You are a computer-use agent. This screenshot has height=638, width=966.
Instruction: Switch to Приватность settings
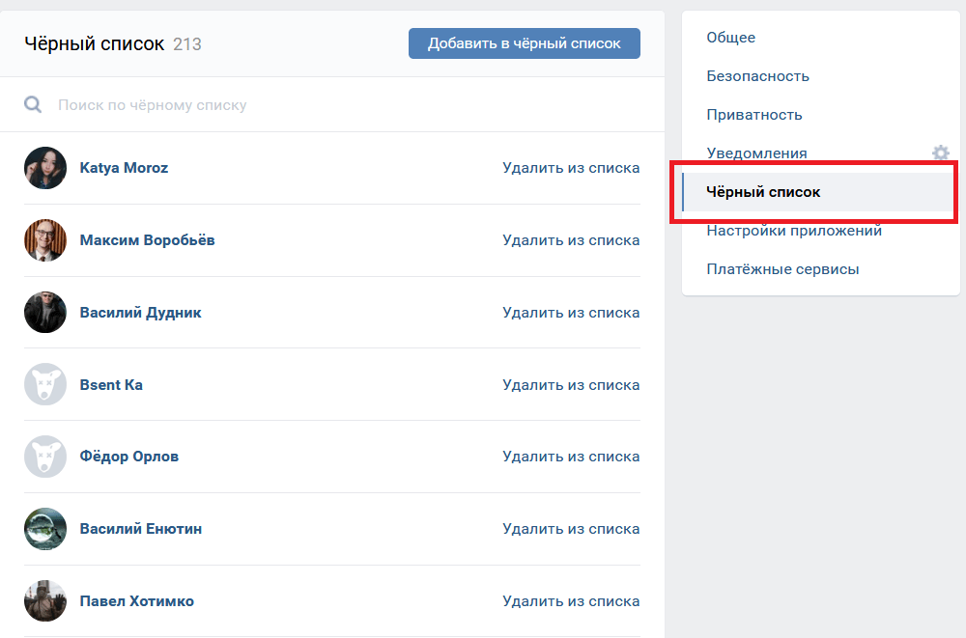pyautogui.click(x=753, y=115)
